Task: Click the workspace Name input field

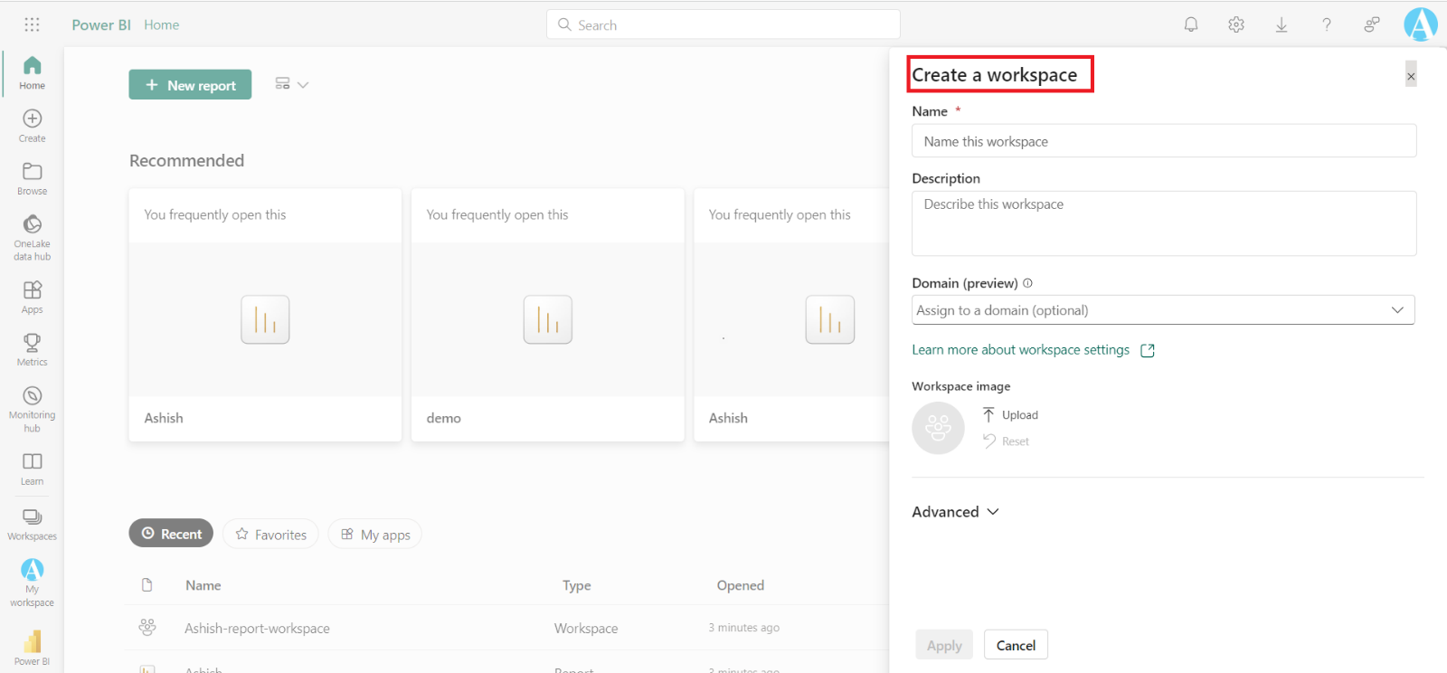Action: click(x=1163, y=142)
